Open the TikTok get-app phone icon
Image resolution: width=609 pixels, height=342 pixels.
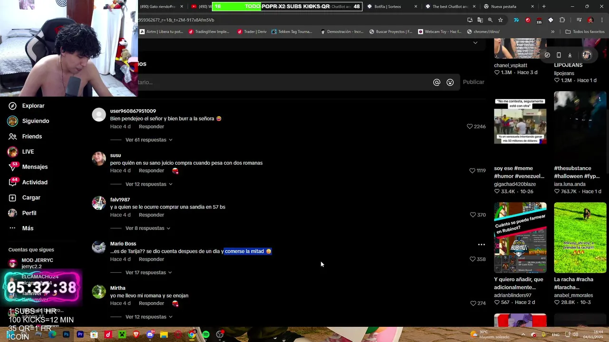(x=559, y=55)
